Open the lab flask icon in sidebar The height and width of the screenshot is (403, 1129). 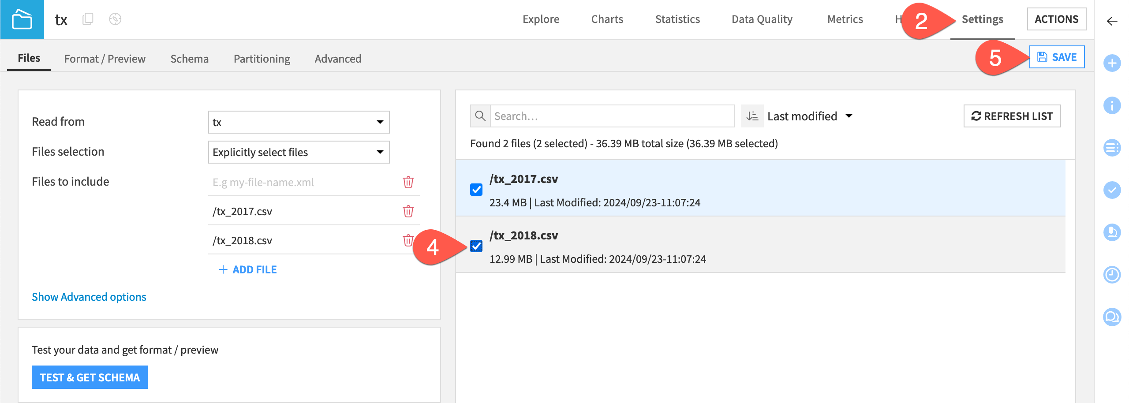(1112, 232)
